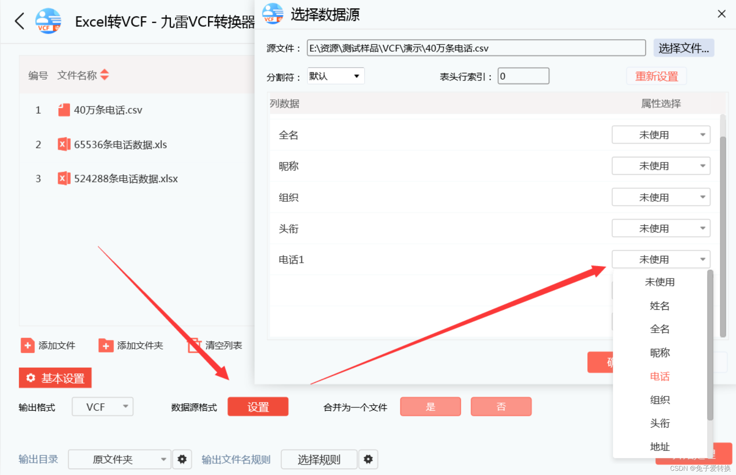
Task: Click the red 设置 button
Action: pos(258,407)
